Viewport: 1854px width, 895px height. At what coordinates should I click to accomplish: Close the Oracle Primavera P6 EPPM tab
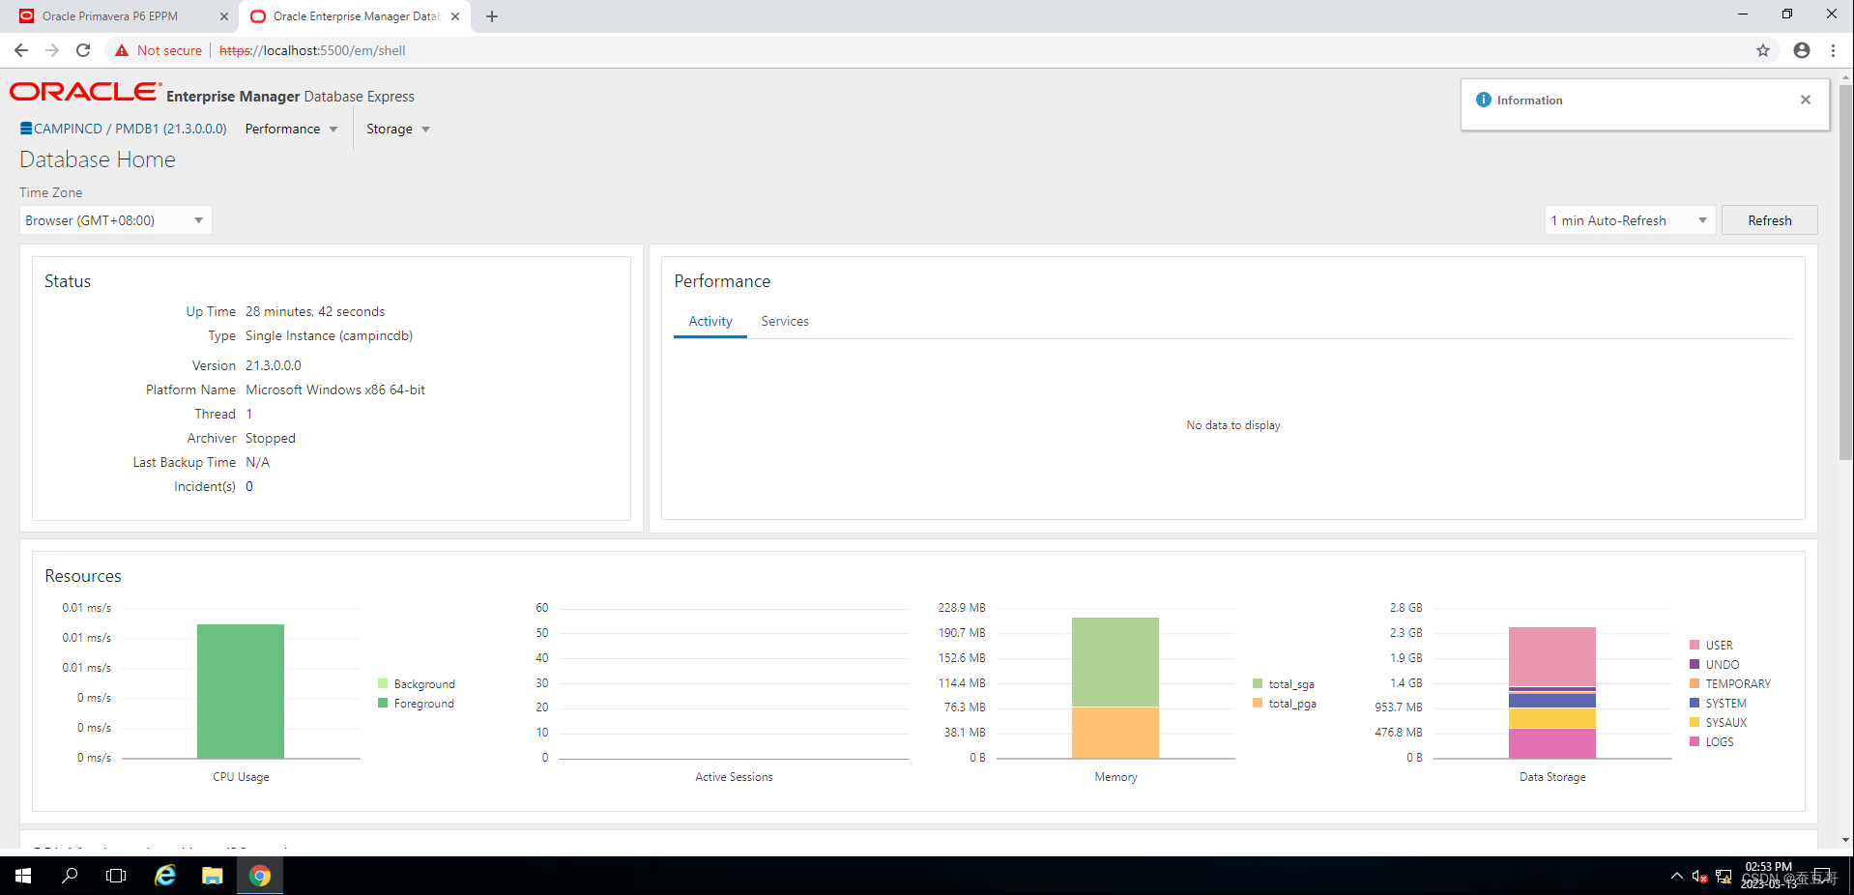(x=224, y=16)
